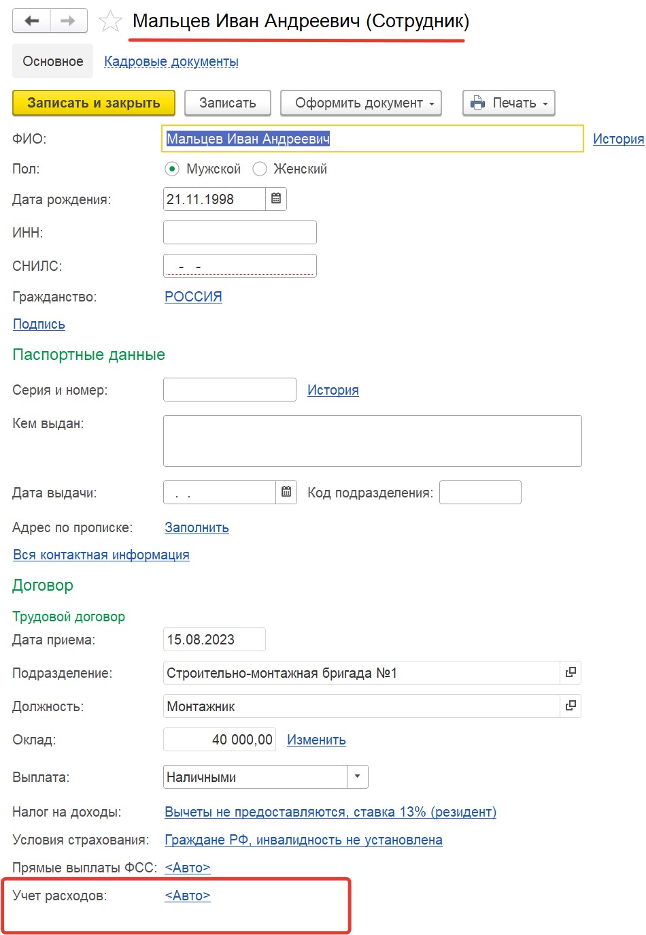This screenshot has height=935, width=646.
Task: Expand the Выплата dropdown arrow
Action: pos(358,776)
